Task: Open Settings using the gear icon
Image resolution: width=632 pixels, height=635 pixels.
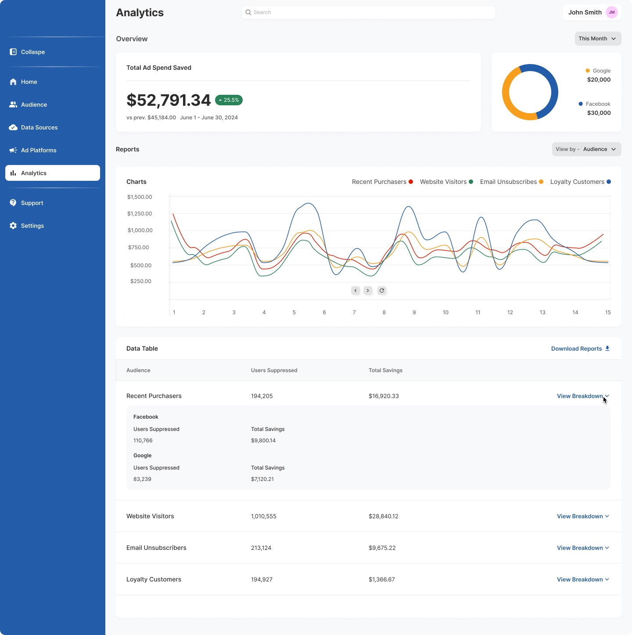Action: (x=13, y=226)
